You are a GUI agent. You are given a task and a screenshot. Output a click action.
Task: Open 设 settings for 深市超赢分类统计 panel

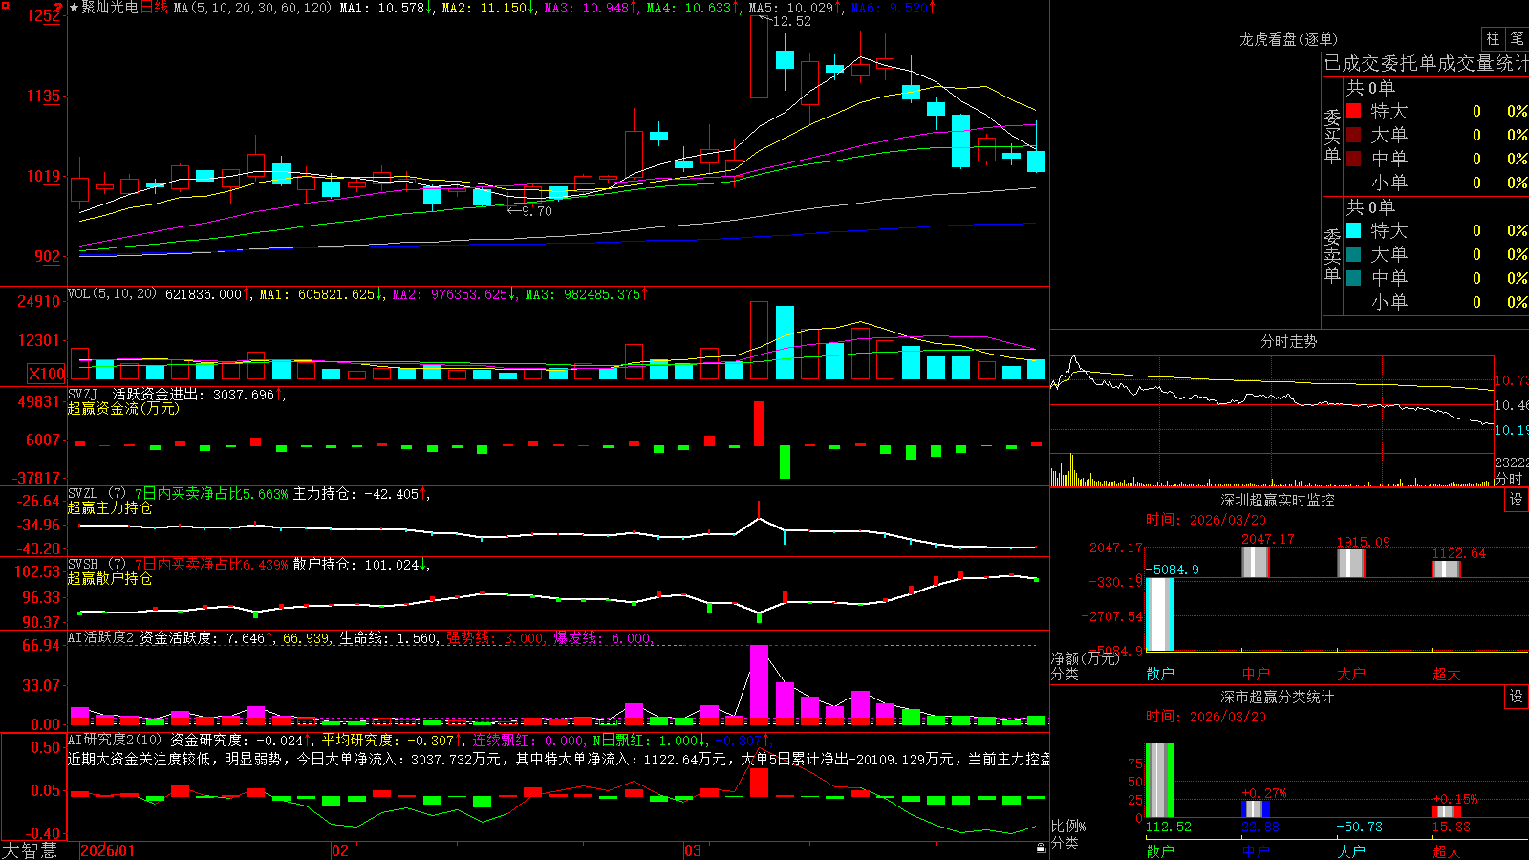click(x=1517, y=697)
